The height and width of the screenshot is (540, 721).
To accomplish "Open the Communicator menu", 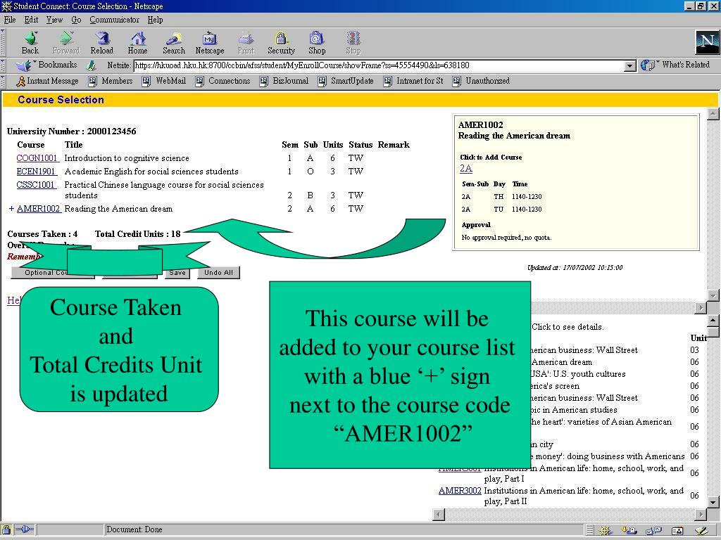I will [x=115, y=20].
